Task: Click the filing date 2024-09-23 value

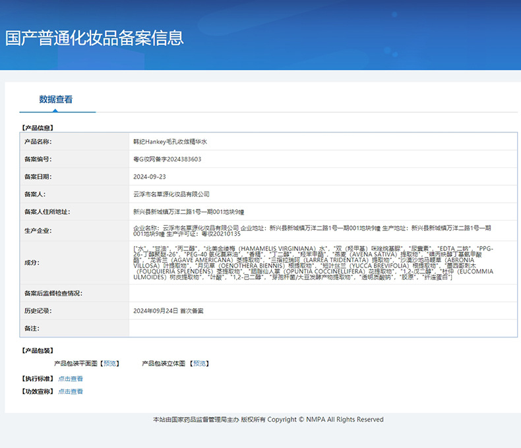Action: [x=150, y=177]
